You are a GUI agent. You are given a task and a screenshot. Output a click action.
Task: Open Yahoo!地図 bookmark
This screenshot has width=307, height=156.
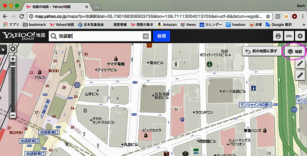point(62,25)
